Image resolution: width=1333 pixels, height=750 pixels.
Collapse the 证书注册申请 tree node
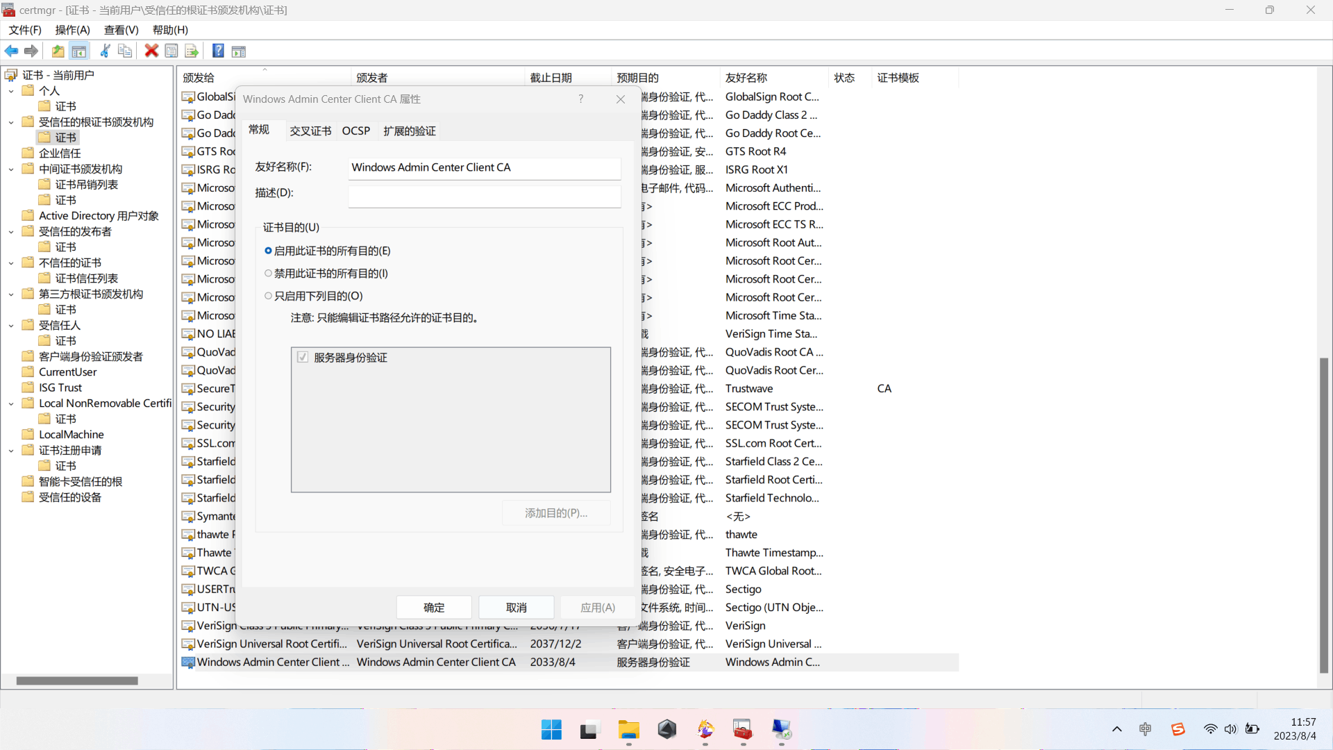coord(11,451)
